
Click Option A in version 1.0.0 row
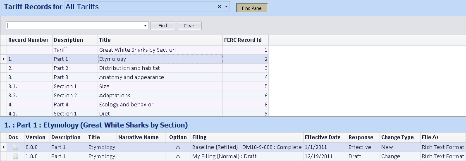coord(178,156)
